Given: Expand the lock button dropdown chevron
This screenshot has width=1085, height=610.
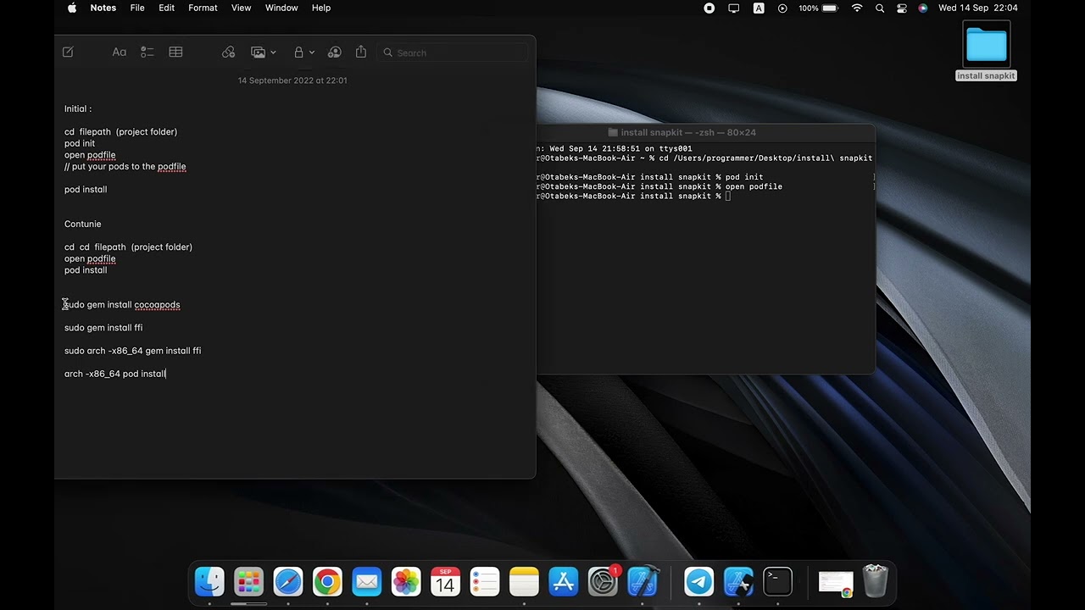Looking at the screenshot, I should click(x=312, y=53).
